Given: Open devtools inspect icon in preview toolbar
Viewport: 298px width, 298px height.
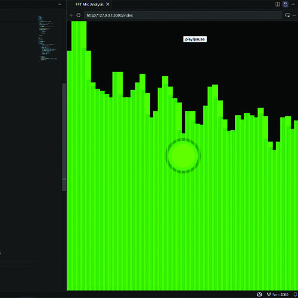Looking at the screenshot, I should click(287, 15).
